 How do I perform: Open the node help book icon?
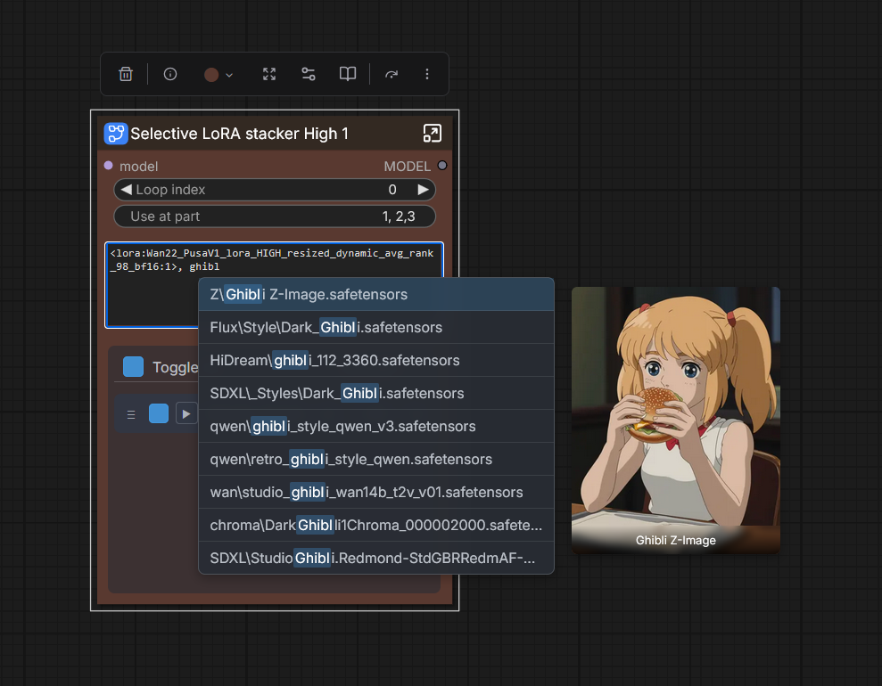(348, 74)
